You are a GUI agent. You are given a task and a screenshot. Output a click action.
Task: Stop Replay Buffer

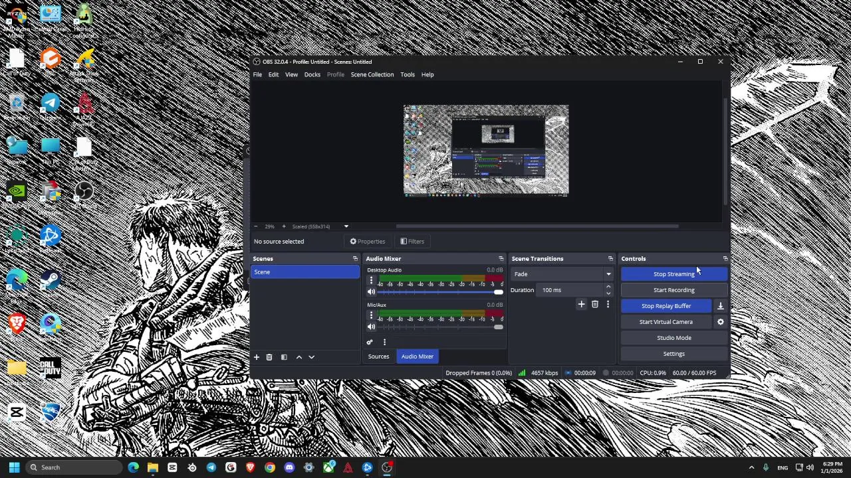pos(666,306)
